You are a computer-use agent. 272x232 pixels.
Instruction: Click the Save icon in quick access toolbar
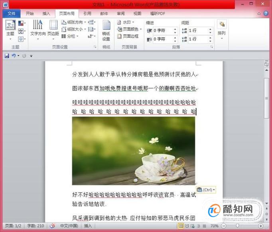click(7, 56)
